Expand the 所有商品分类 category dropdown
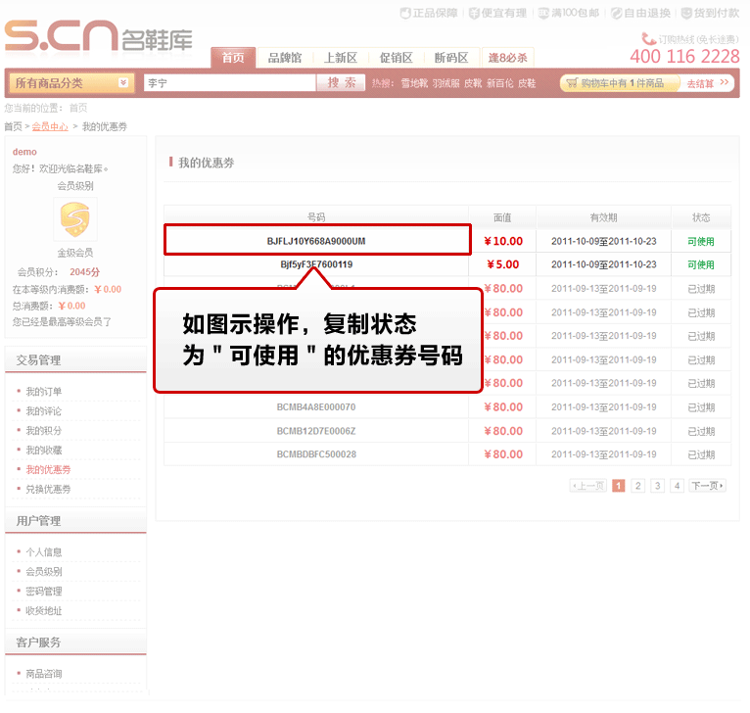Screen dimensions: 750x713 [x=123, y=83]
